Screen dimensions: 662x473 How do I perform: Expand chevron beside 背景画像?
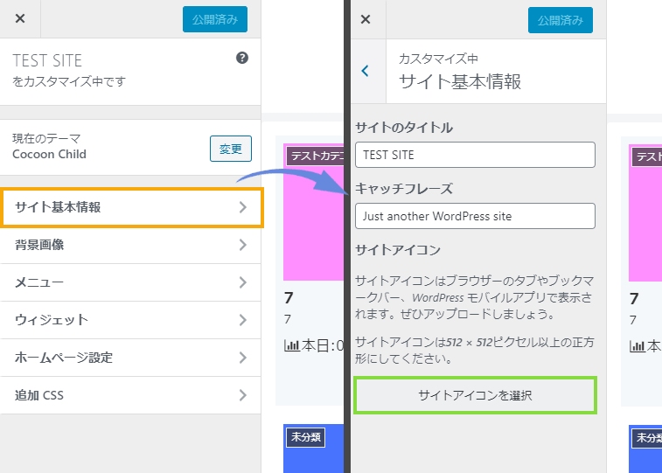click(243, 245)
